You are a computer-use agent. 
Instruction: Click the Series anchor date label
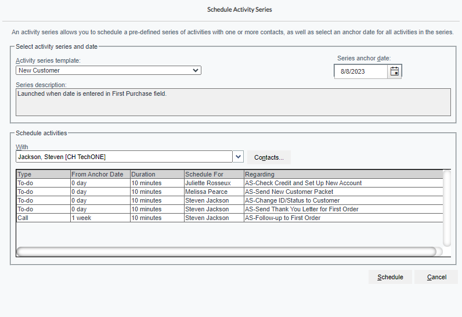click(x=364, y=58)
